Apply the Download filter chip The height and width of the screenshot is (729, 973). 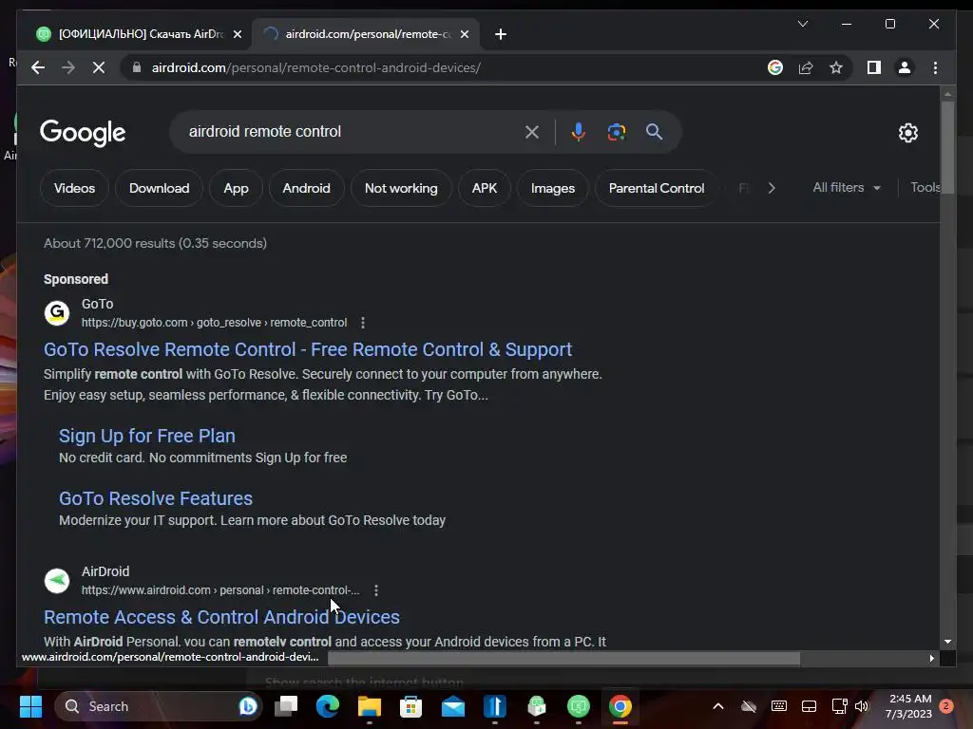pos(159,188)
